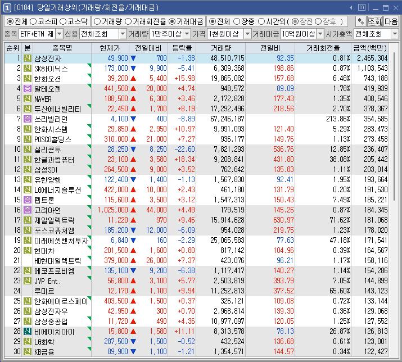Click the 신 badge icon for LG화학
Image resolution: width=402 pixels, height=362 pixels.
27,342
